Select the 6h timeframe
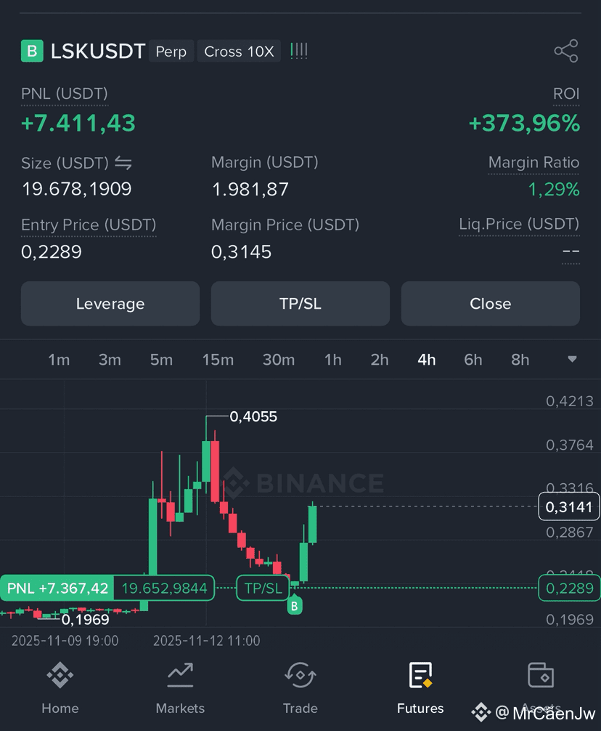Screen dimensions: 601x731 coord(473,360)
